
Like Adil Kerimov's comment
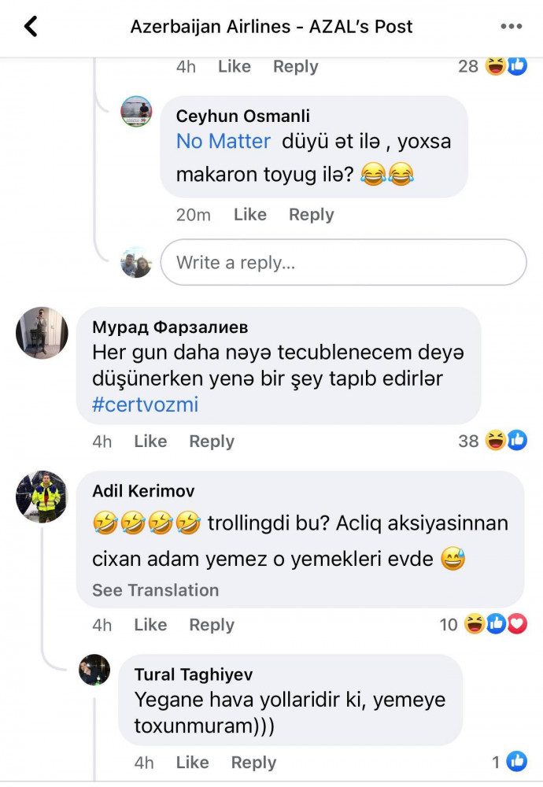[x=150, y=625]
